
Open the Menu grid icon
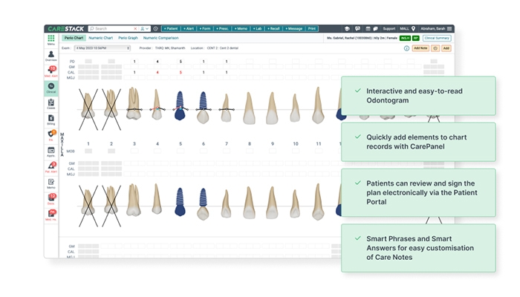[x=51, y=40]
